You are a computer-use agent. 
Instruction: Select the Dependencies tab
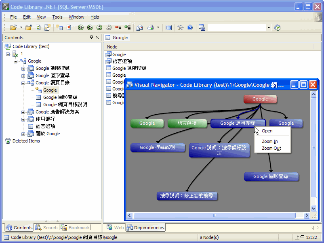pos(145,228)
